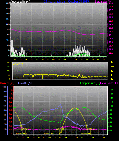Image resolution: width=119 pixels, height=141 pixels.
Task: Click 100 on the blue humidity scale
Action: point(4,87)
